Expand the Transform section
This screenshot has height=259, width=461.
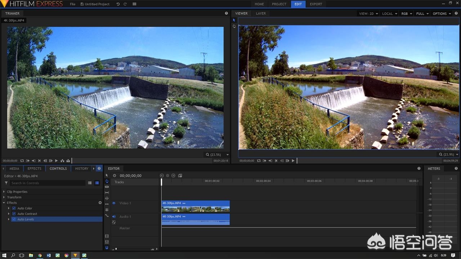coord(4,197)
